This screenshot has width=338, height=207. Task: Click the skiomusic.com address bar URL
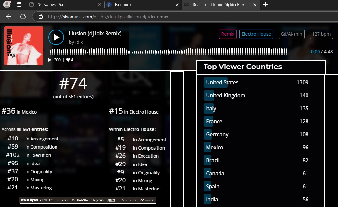(108, 17)
